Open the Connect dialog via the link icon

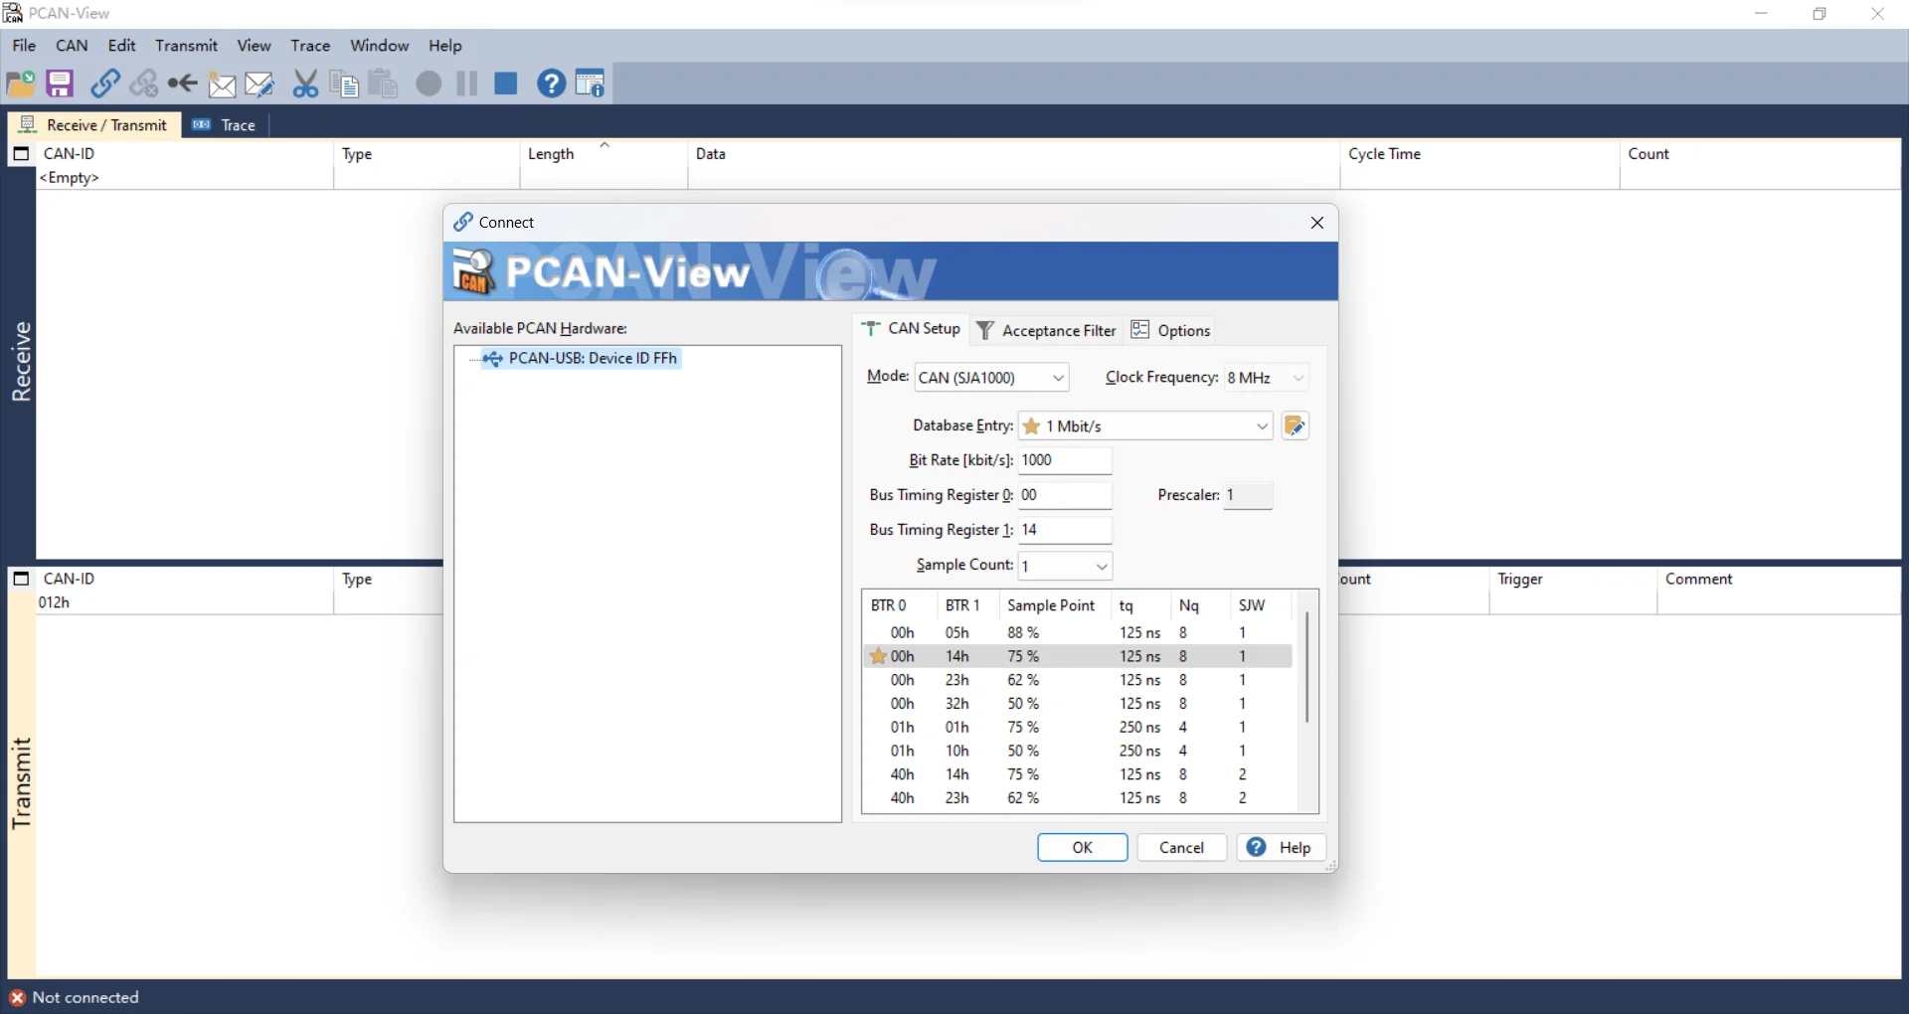(x=106, y=84)
